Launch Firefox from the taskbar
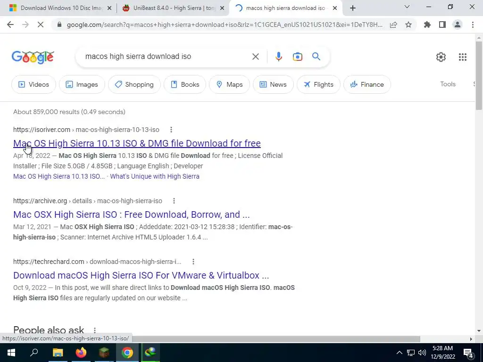483x362 pixels. [x=81, y=353]
